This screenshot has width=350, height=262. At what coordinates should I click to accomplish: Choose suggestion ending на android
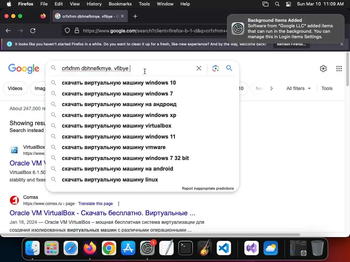(143, 169)
